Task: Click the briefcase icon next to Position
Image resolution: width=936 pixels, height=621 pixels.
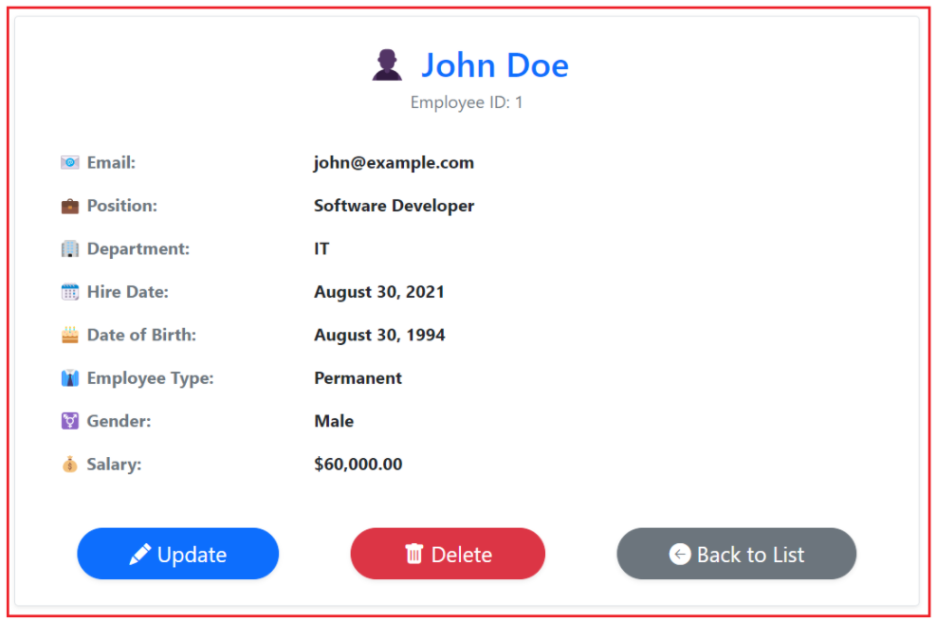Action: click(70, 206)
